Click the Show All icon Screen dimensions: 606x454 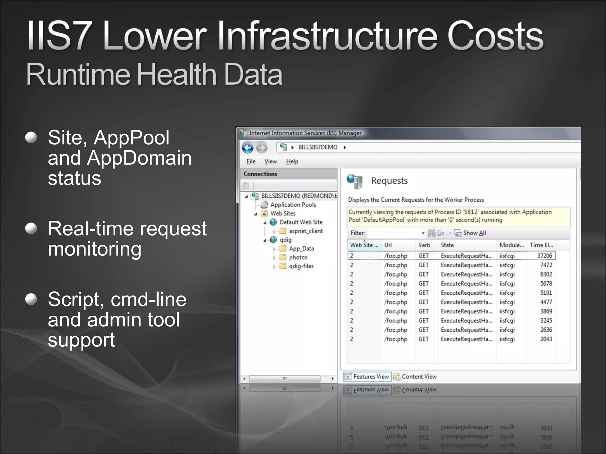458,233
